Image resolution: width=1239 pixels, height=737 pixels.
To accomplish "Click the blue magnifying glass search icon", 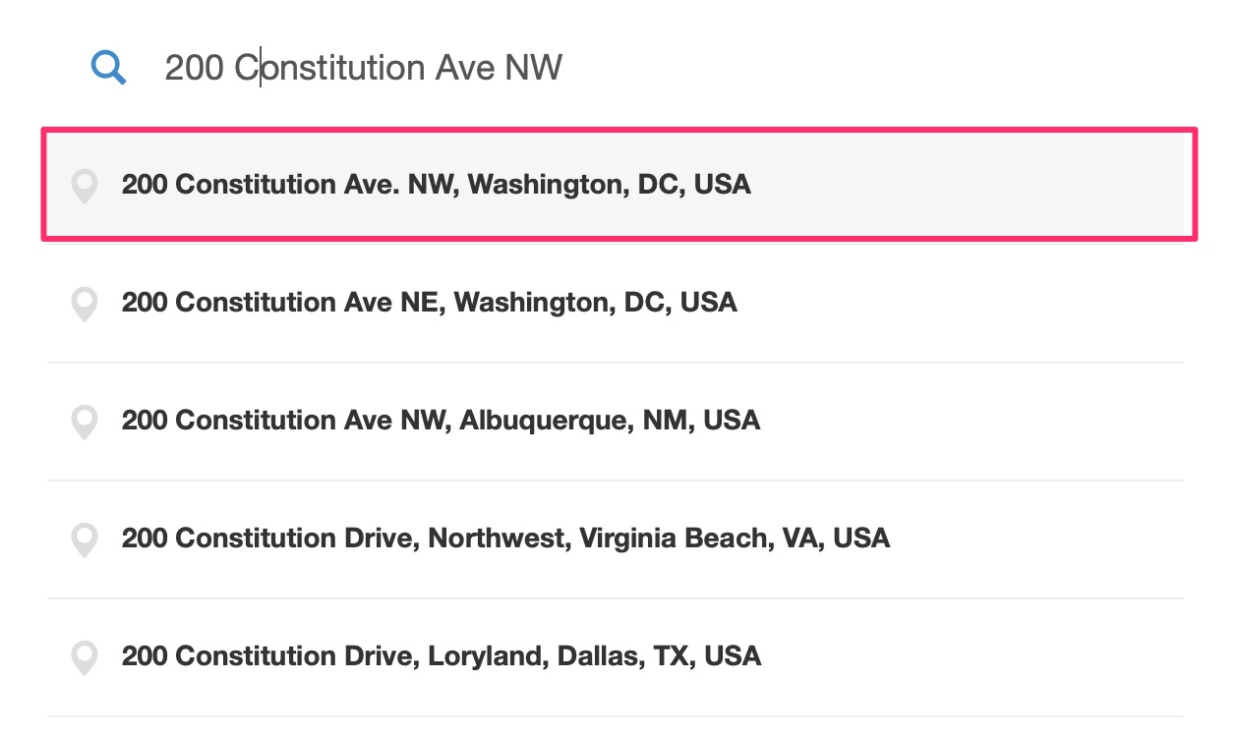I will 108,68.
